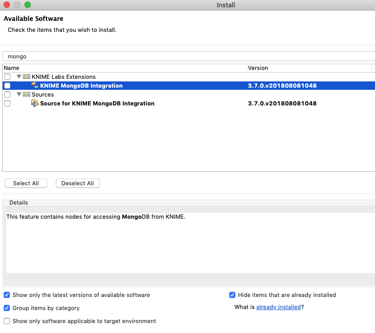Click version 3.7.0.v201808081048 of Source for KNIME MongoDB
The image size is (375, 333).
tap(282, 103)
